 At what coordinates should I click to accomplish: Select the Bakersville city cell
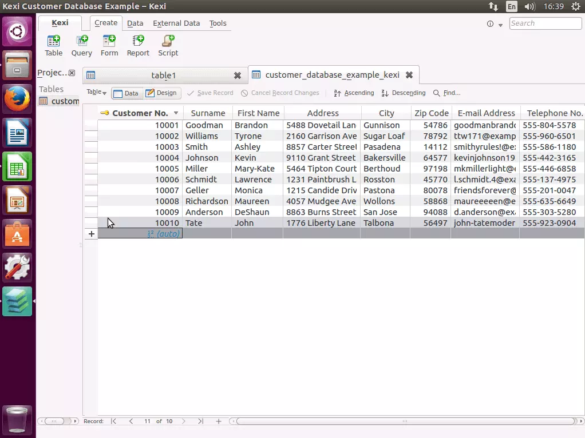(x=385, y=158)
